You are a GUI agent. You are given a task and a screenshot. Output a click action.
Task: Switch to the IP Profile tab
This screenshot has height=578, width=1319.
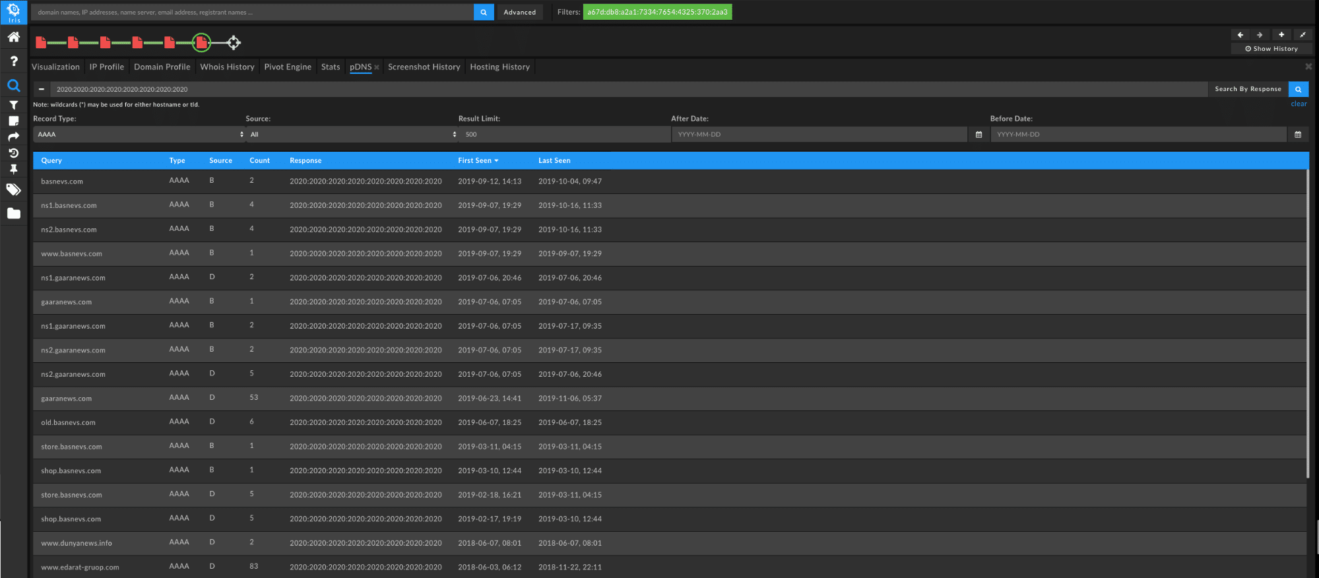click(x=107, y=67)
